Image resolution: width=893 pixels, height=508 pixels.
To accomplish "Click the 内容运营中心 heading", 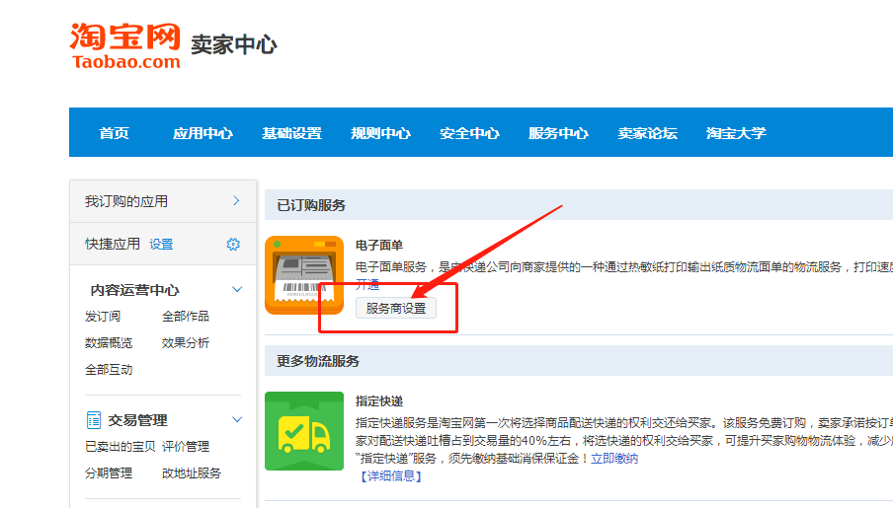I will point(135,290).
